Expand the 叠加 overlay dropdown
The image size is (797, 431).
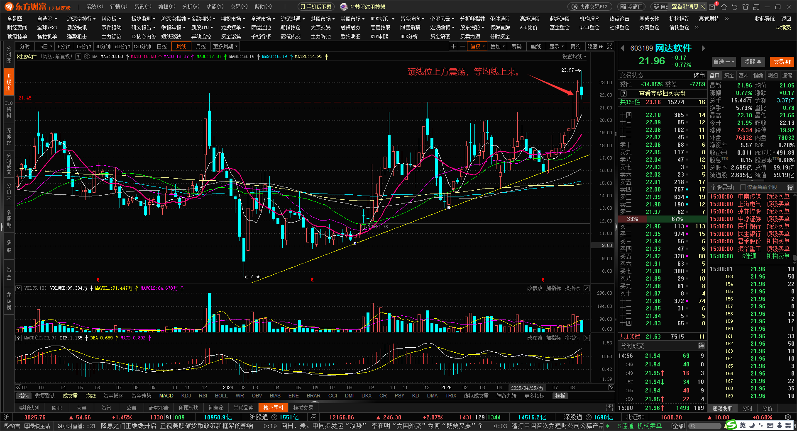[x=497, y=46]
